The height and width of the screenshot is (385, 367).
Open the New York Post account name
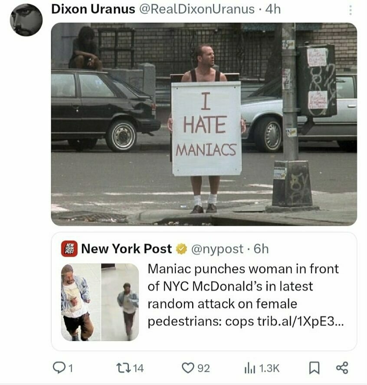[127, 249]
